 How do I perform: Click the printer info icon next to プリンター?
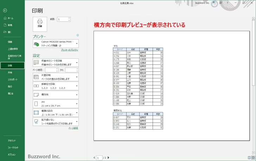tap(78, 35)
